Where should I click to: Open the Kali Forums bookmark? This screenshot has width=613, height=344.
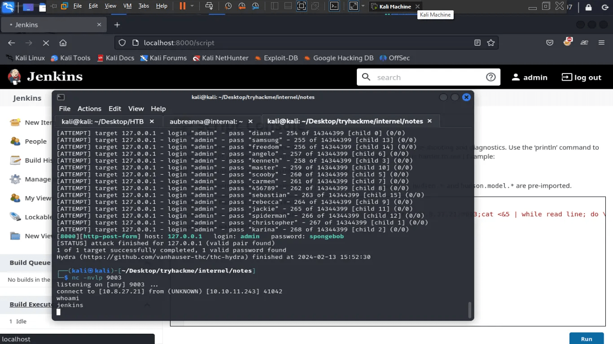(x=163, y=58)
